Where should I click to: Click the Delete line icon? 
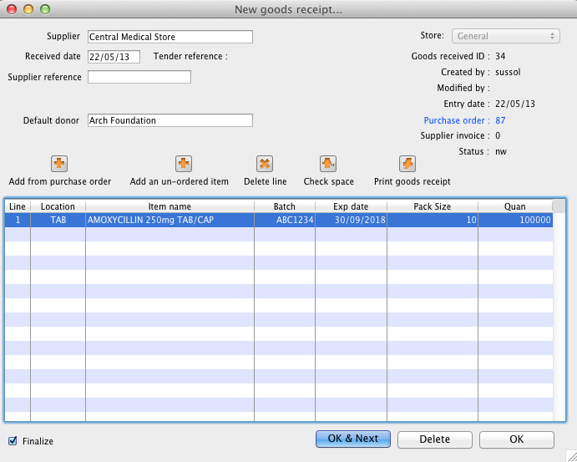click(264, 164)
